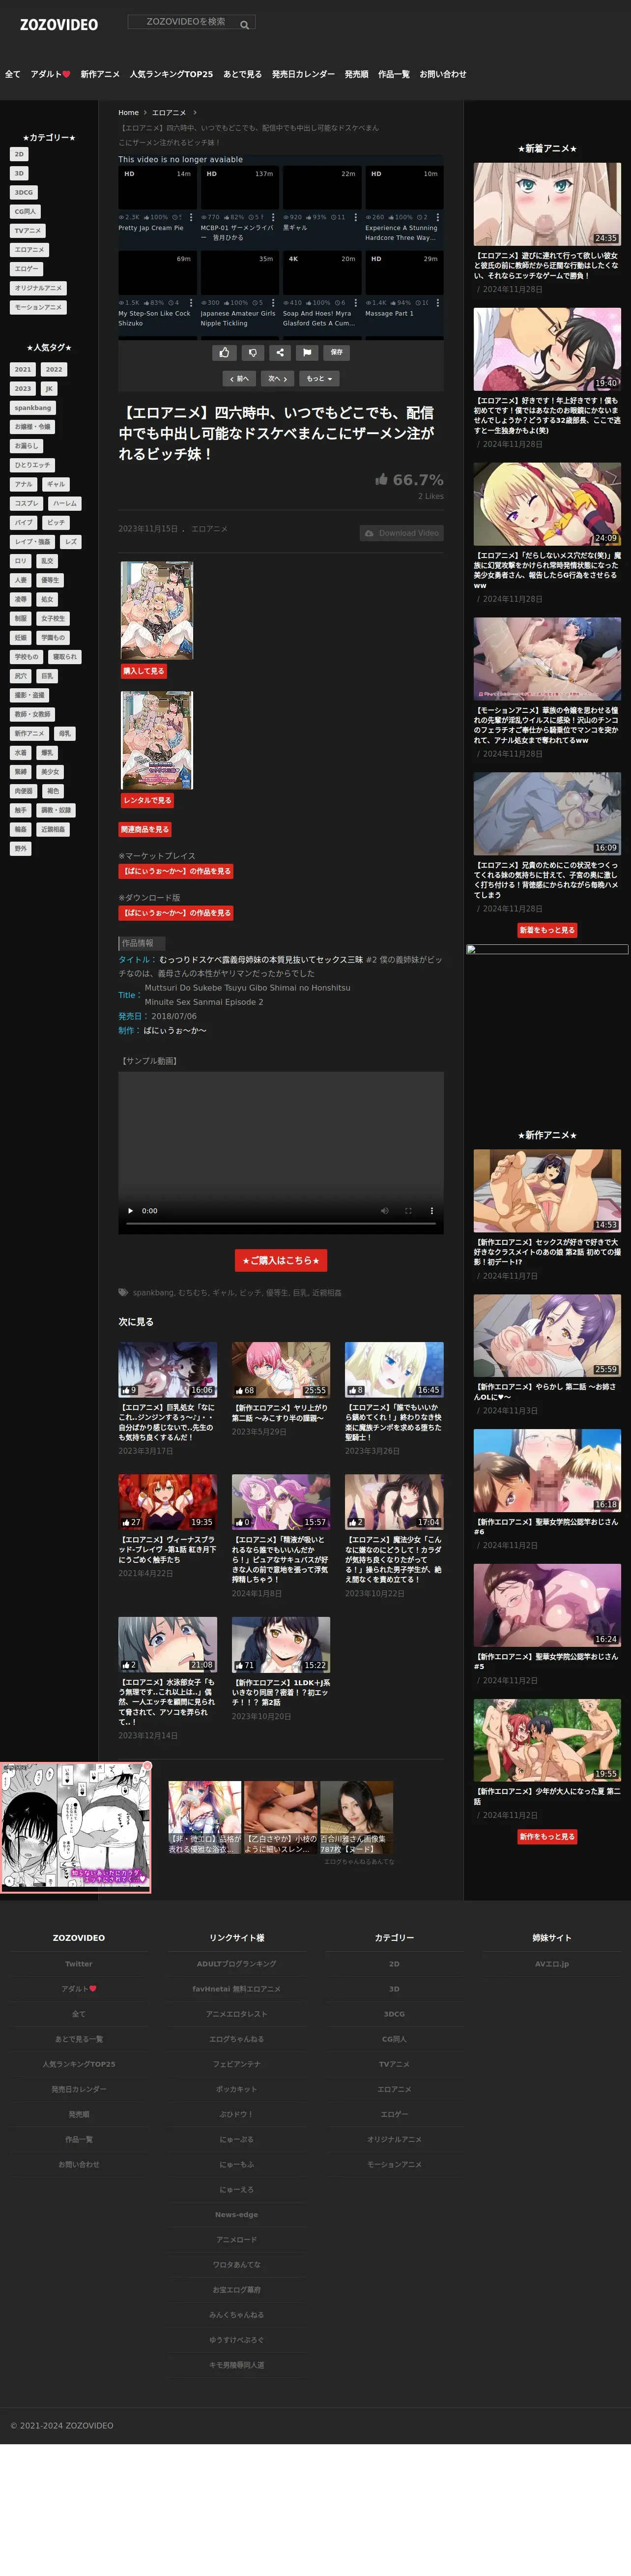
Task: Click the 保存 save button
Action: (x=337, y=352)
